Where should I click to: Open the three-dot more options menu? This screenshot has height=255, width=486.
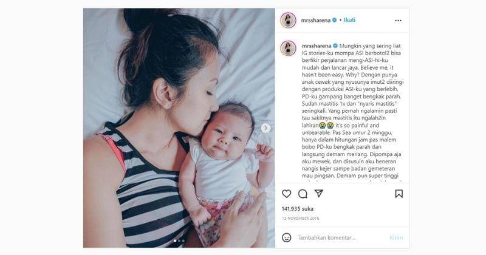pyautogui.click(x=399, y=21)
